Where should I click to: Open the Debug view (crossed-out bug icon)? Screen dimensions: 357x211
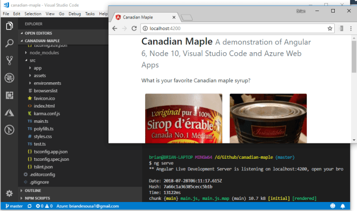pyautogui.click(x=10, y=78)
